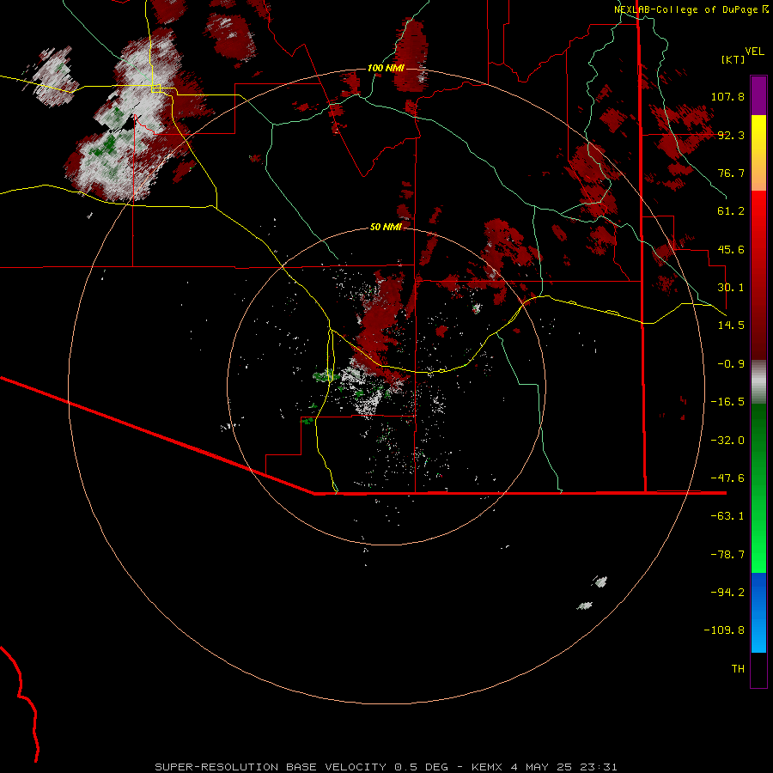773x773 pixels.
Task: Click the 107.8 velocity scale value
Action: pyautogui.click(x=727, y=96)
